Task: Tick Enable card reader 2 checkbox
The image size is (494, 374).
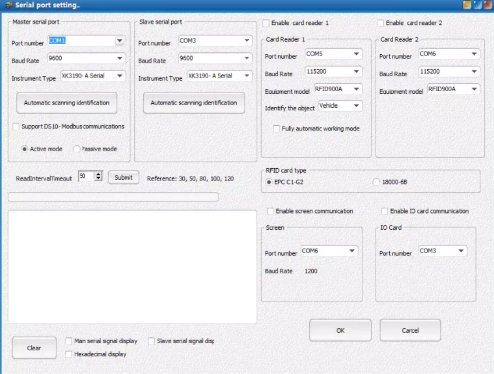Action: tap(380, 23)
